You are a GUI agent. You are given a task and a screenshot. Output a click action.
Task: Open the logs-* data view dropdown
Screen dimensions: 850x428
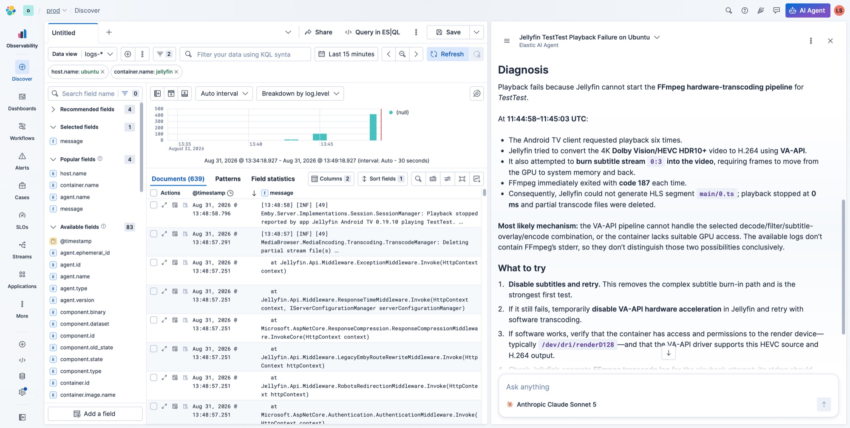99,54
